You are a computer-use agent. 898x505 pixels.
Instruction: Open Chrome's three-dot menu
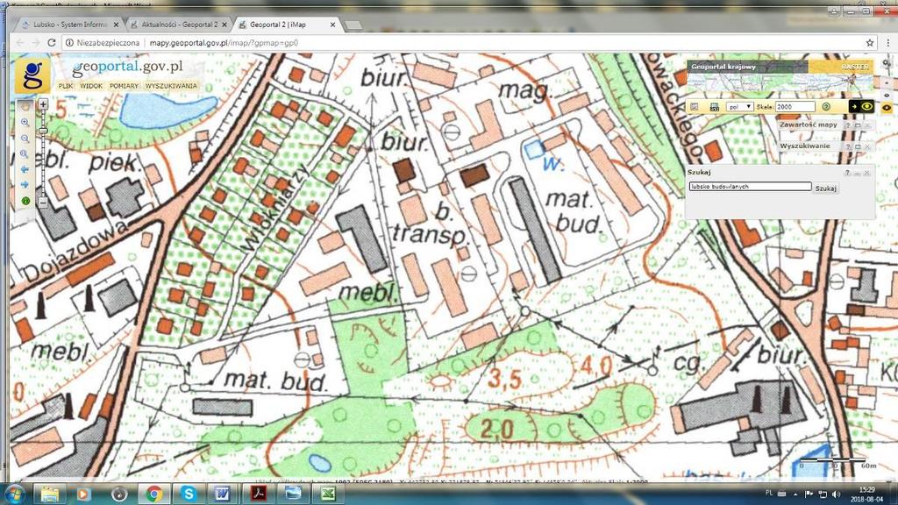[x=887, y=42]
